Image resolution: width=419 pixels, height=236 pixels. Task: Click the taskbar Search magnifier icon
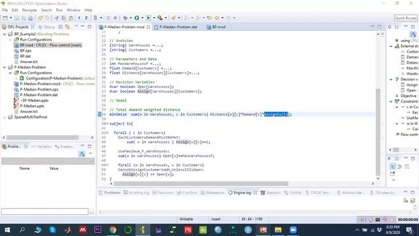coord(22,230)
